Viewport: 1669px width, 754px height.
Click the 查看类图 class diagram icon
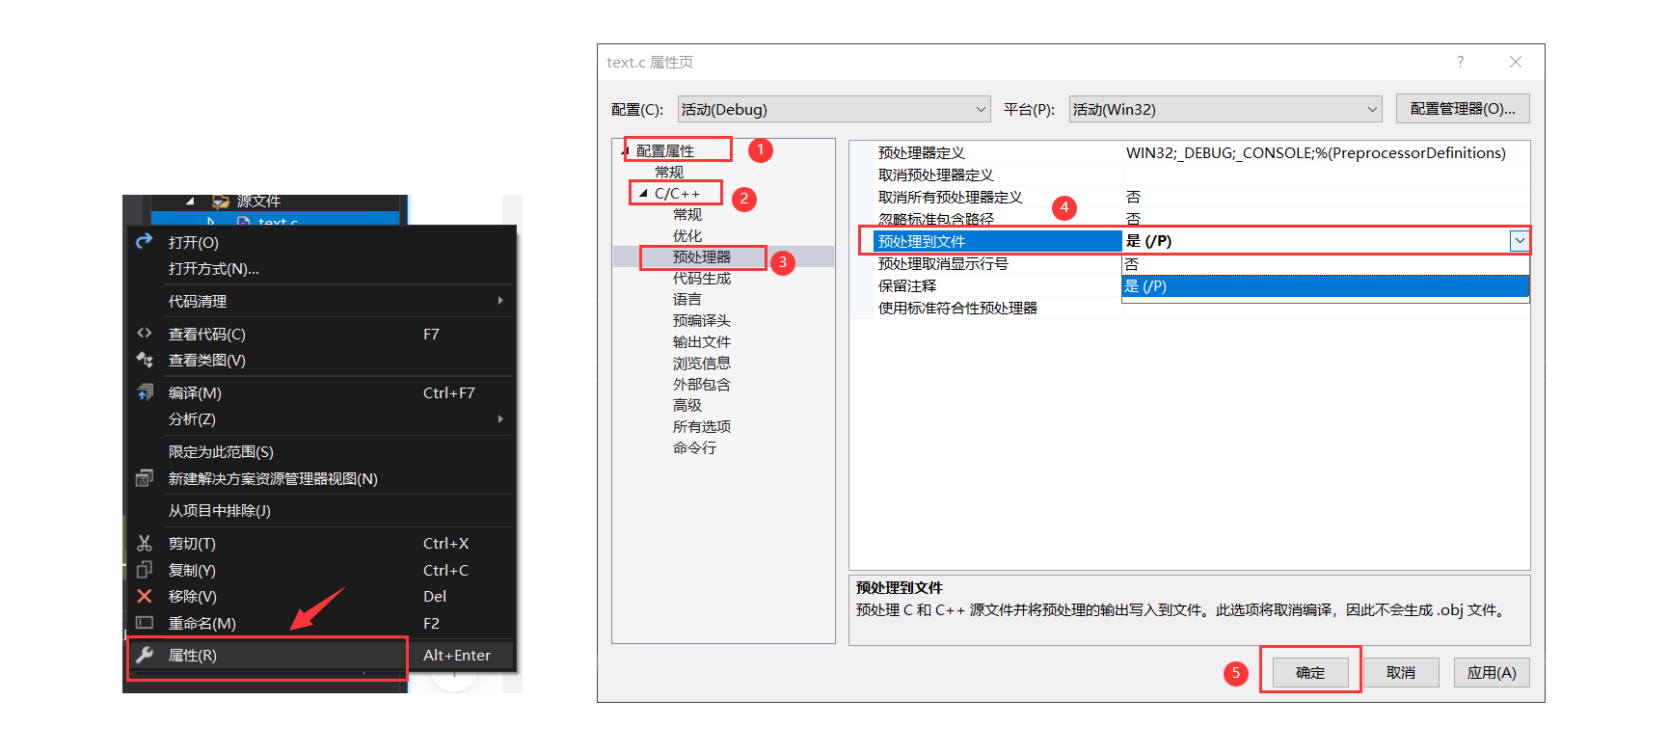[x=145, y=360]
